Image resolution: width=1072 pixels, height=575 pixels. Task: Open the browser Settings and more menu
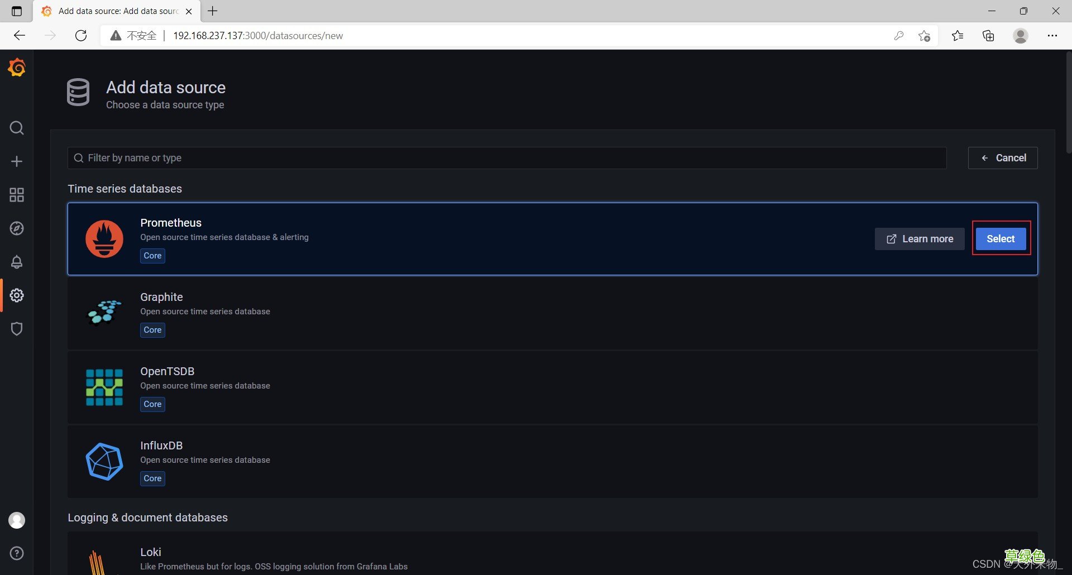click(1052, 36)
